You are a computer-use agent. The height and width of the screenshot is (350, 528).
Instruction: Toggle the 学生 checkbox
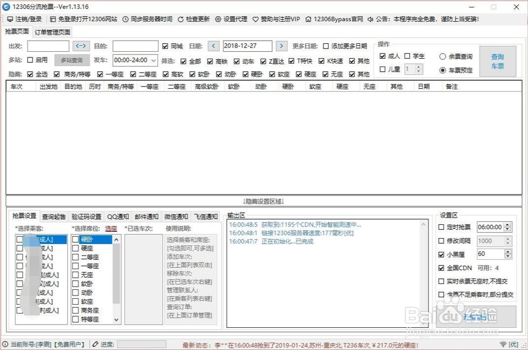[x=407, y=56]
